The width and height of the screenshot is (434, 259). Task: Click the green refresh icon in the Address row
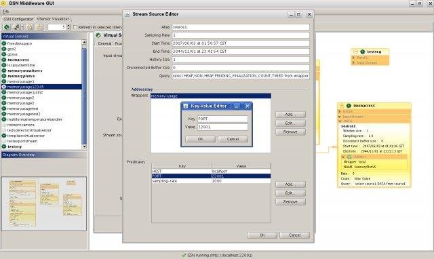pyautogui.click(x=349, y=157)
